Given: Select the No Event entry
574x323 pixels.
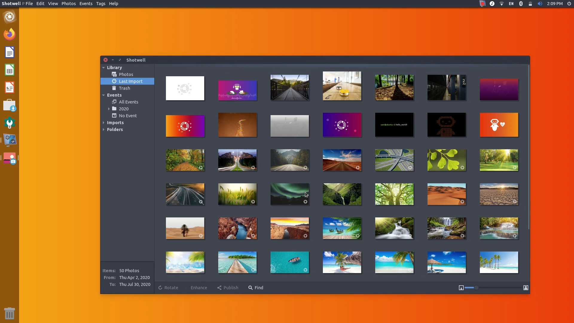Looking at the screenshot, I should (128, 115).
